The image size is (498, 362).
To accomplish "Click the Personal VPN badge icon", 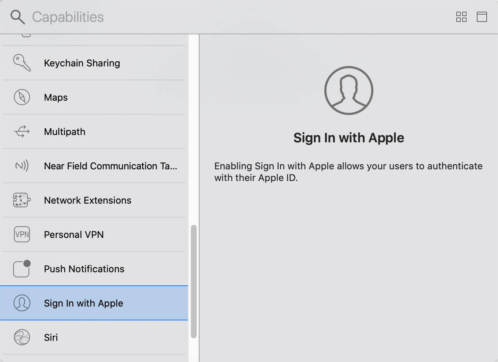I will tap(22, 234).
